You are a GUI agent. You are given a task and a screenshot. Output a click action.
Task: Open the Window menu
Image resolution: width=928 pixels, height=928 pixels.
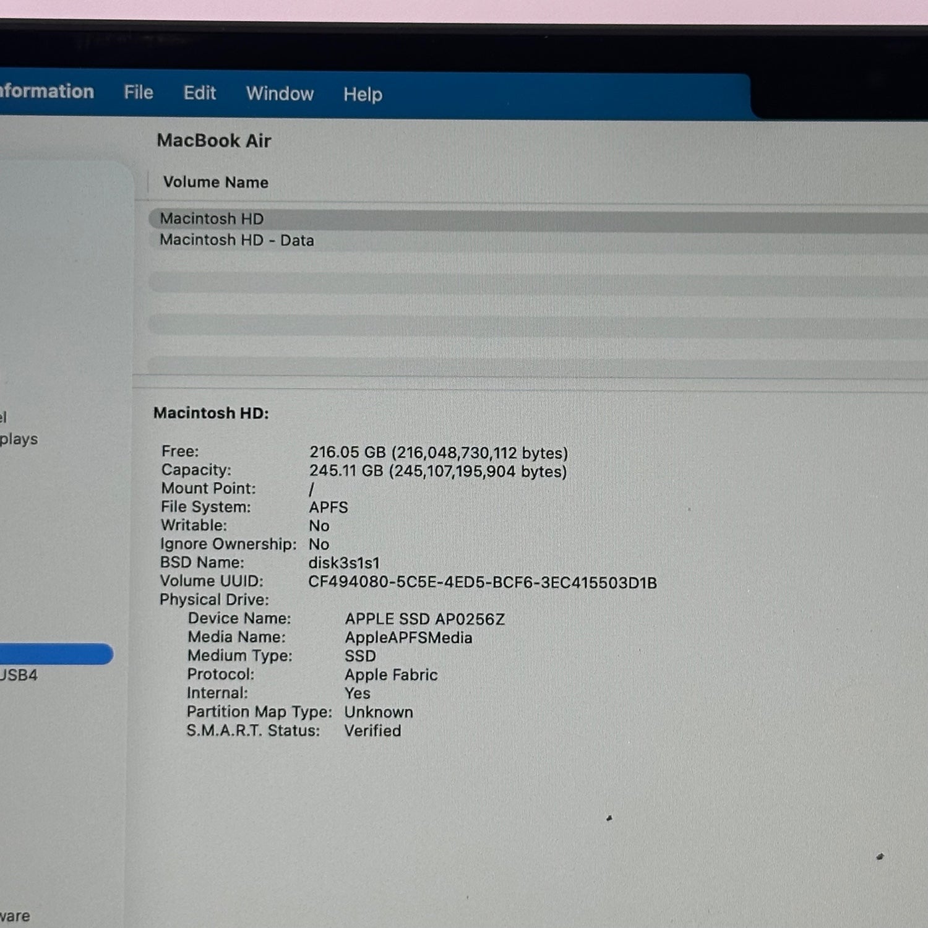pos(280,94)
